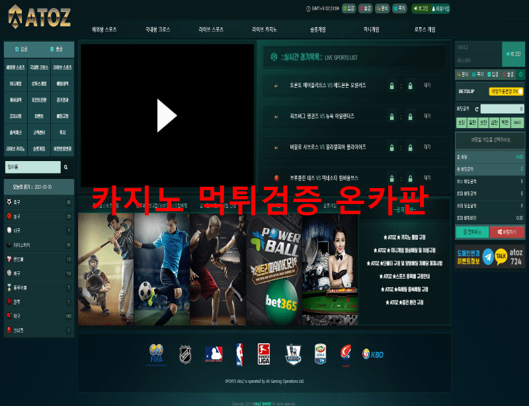The image size is (529, 406).
Task: Open ATOZ 카지노 통합 규정 notice
Action: pyautogui.click(x=404, y=237)
